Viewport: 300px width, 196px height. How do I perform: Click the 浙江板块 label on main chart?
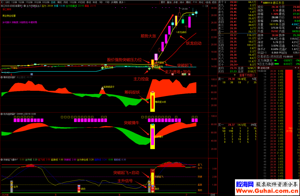[7, 9]
